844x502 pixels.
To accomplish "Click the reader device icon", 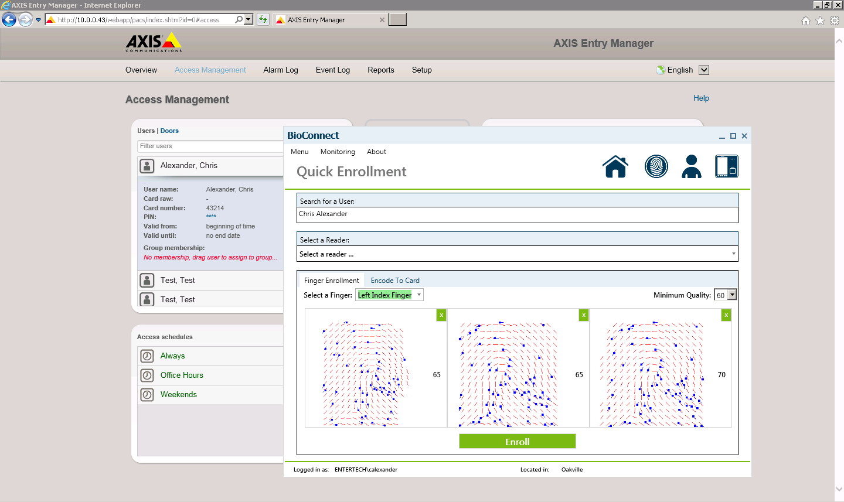I will [726, 166].
